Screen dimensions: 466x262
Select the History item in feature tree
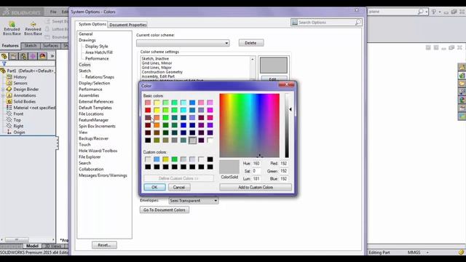point(20,77)
